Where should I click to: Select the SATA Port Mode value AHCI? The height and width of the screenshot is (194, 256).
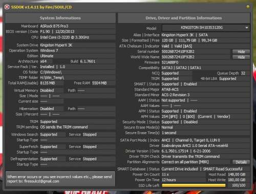[166, 140]
